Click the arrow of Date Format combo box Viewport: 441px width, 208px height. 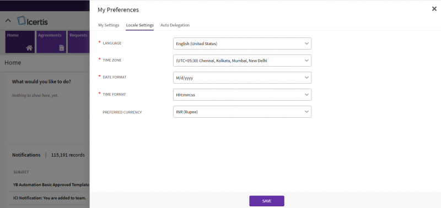pos(306,78)
